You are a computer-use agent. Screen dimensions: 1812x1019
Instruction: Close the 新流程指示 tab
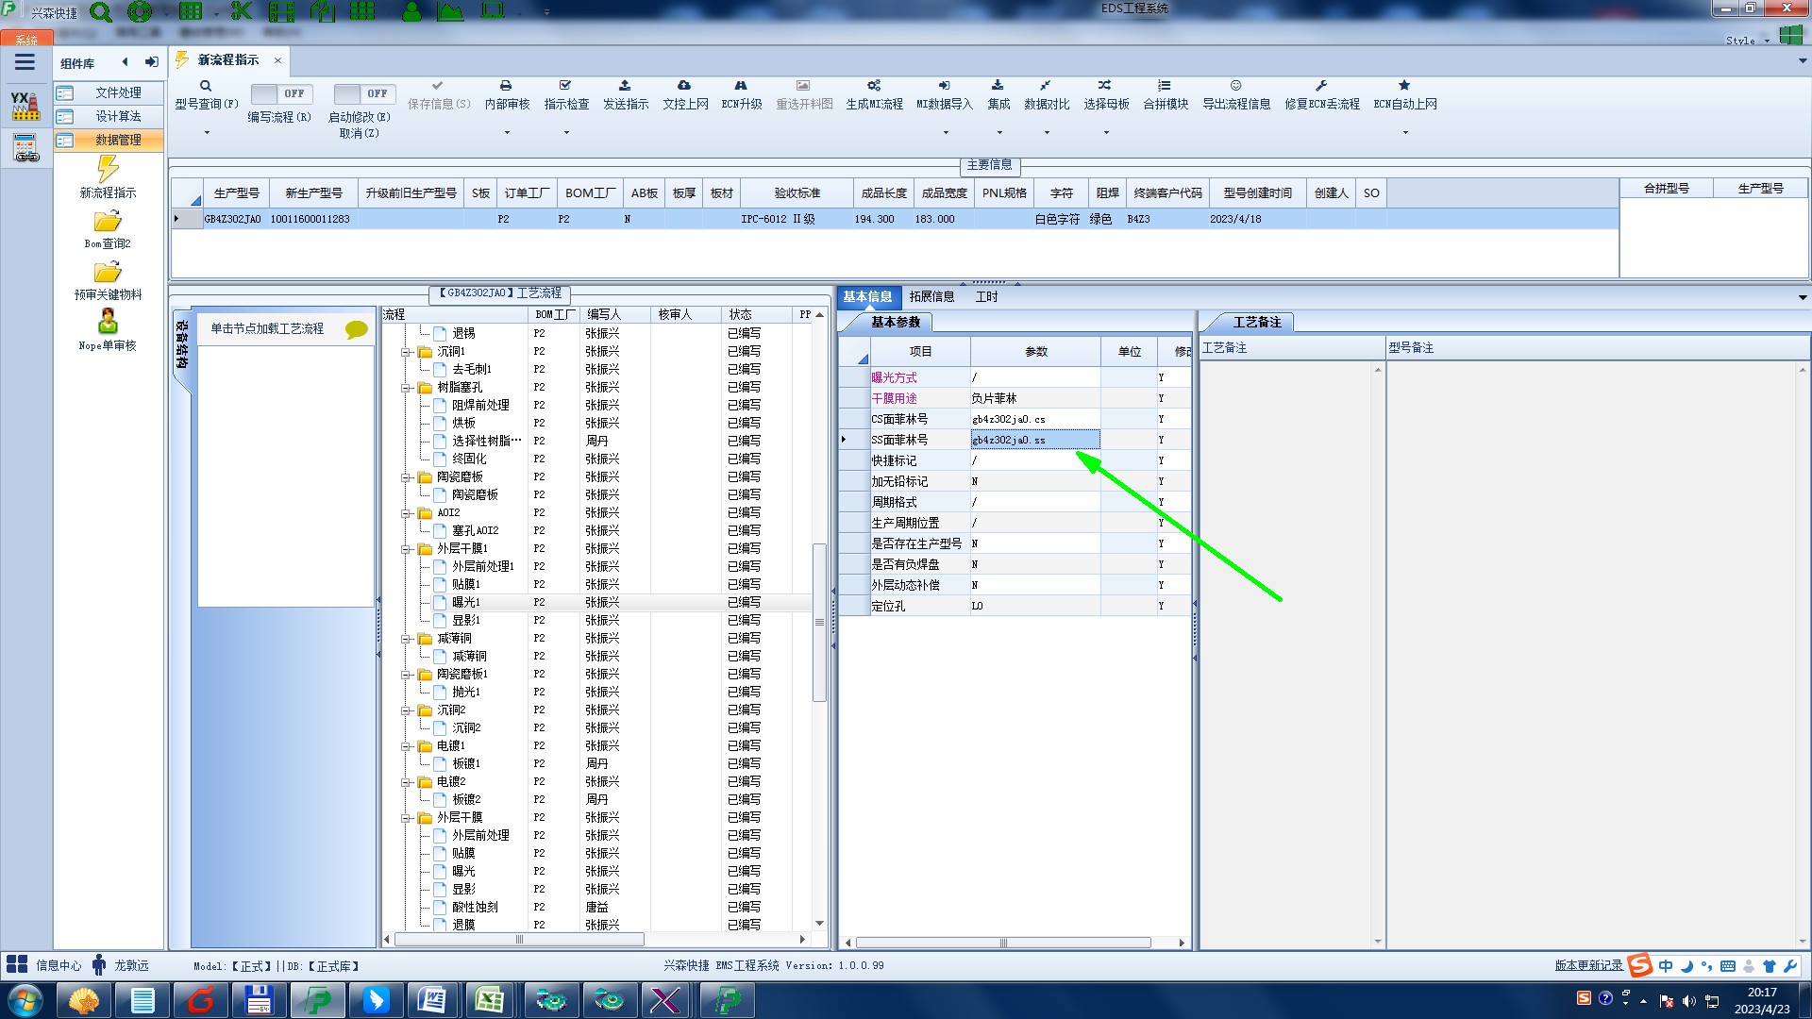277,60
